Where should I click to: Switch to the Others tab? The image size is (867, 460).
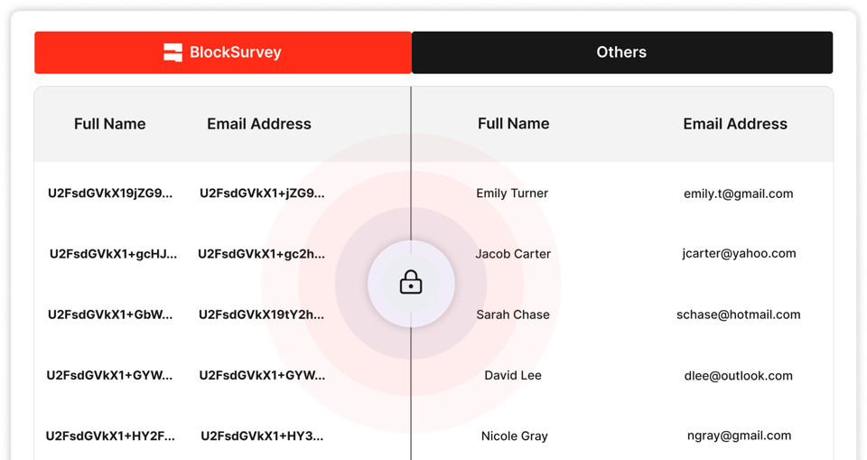[621, 52]
